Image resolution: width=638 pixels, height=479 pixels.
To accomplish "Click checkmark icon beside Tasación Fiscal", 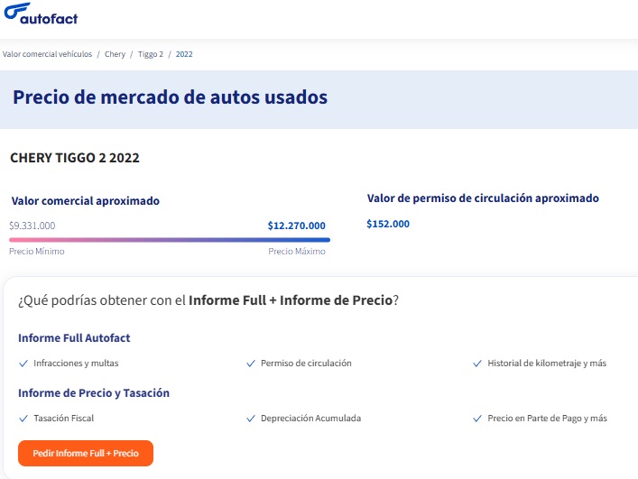I will [23, 419].
